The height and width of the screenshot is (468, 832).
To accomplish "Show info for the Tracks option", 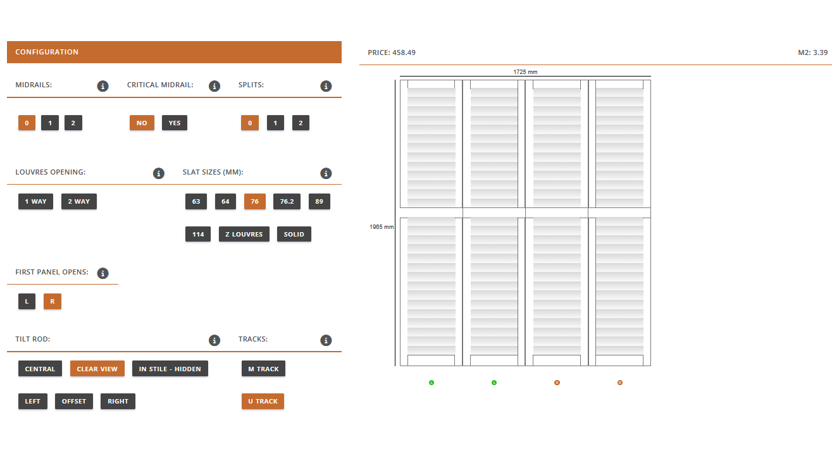I will [x=326, y=340].
